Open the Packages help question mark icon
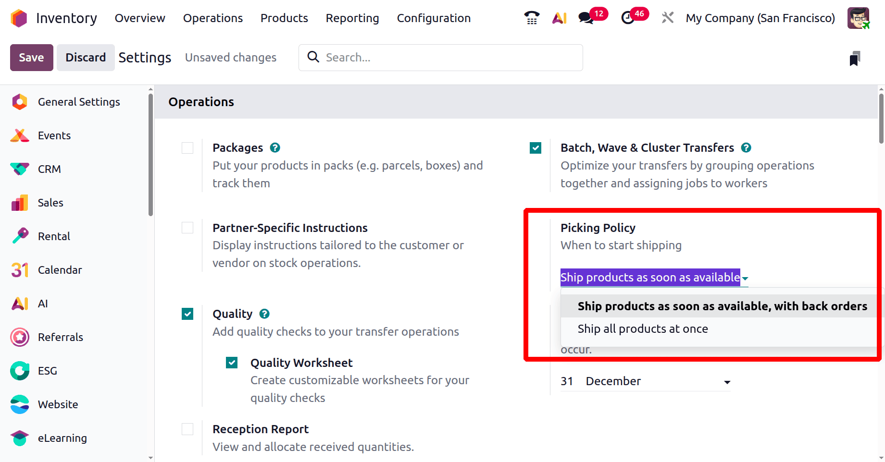885x462 pixels. [x=275, y=148]
